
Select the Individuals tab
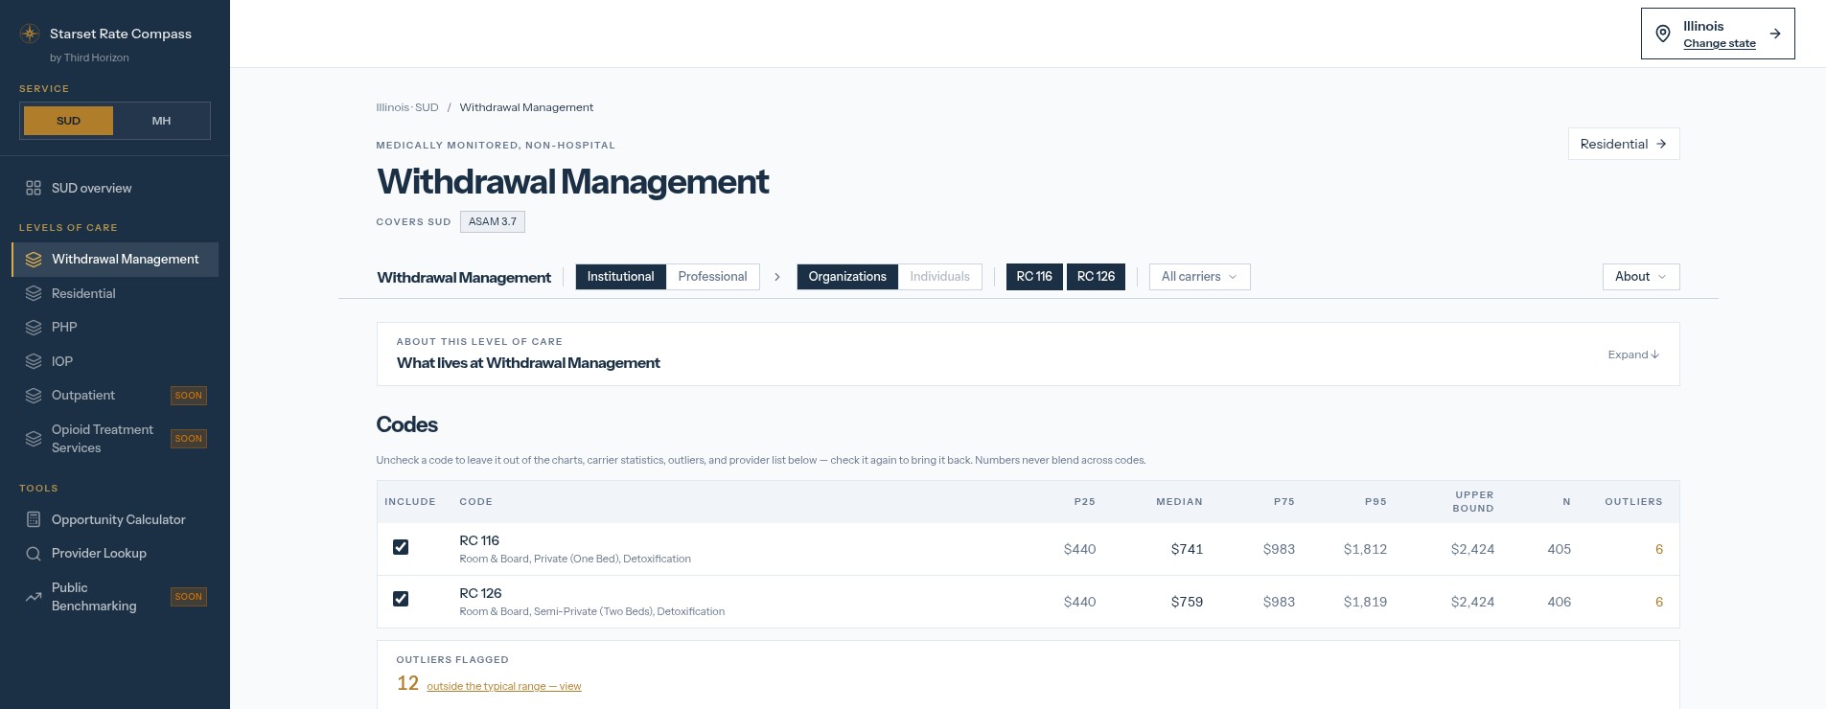pos(939,277)
